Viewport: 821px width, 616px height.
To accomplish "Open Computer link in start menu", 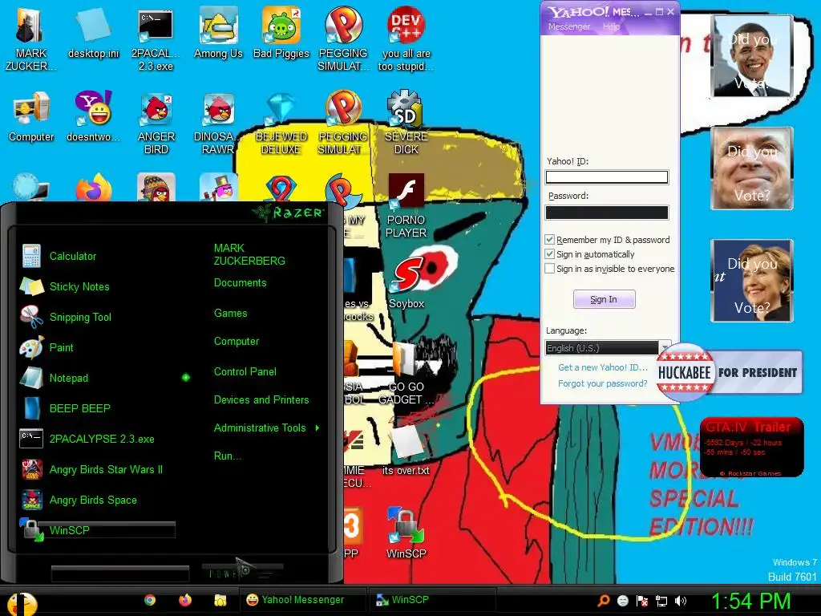I will 237,342.
